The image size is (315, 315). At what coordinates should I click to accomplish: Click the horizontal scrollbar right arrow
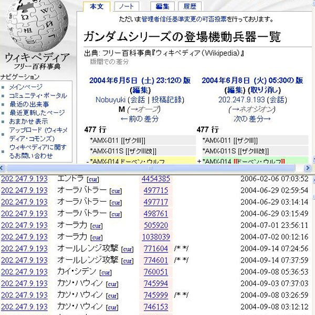click(x=307, y=168)
